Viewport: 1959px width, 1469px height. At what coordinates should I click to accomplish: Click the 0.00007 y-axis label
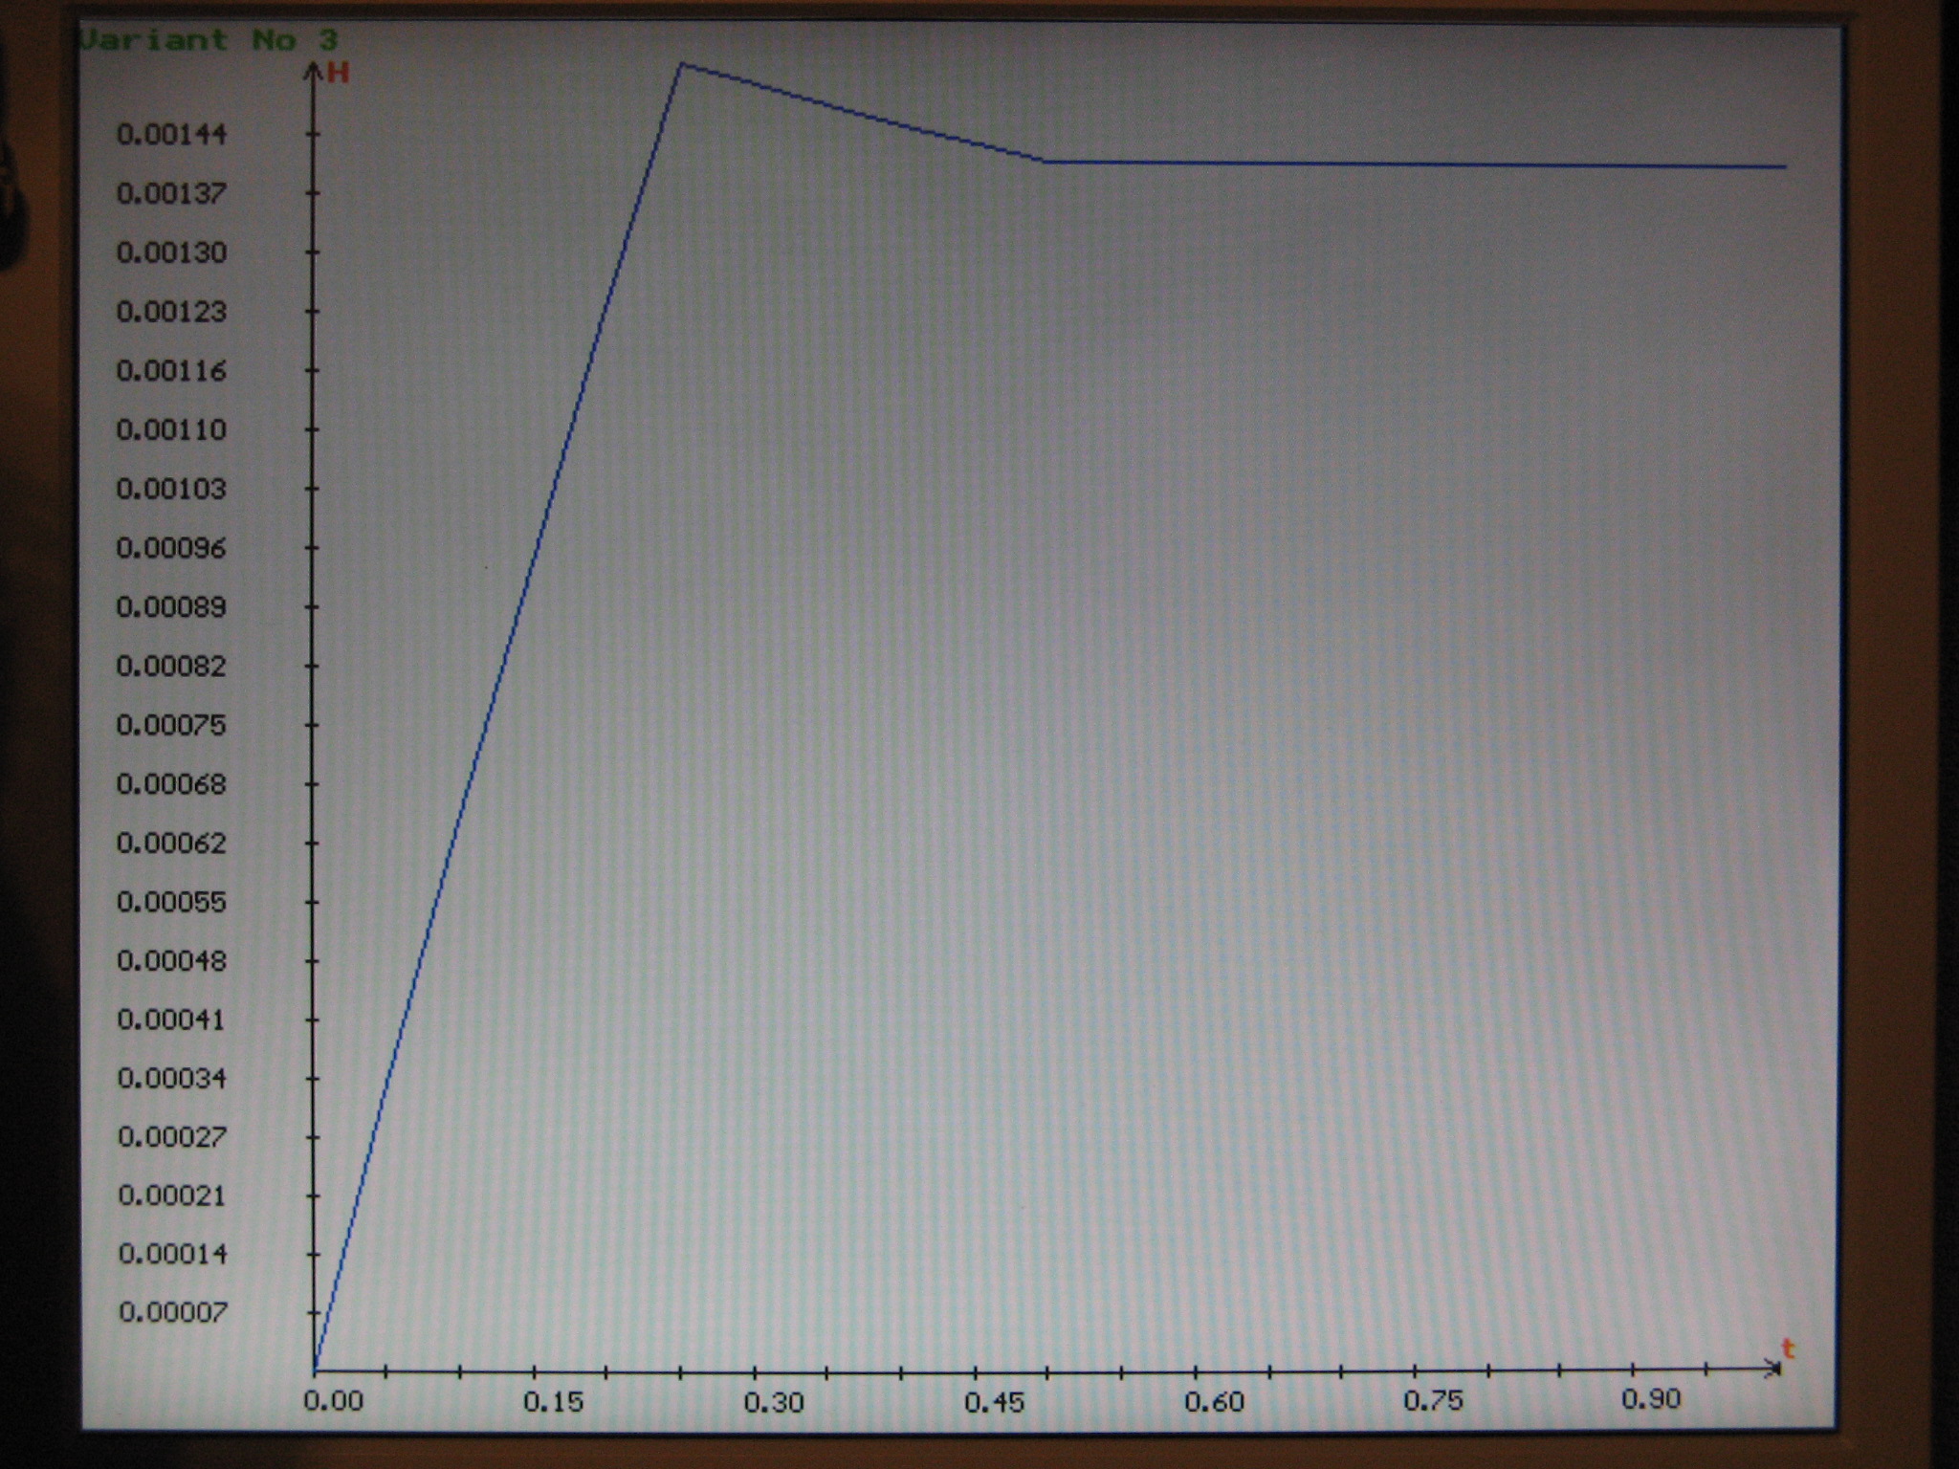[x=172, y=1312]
